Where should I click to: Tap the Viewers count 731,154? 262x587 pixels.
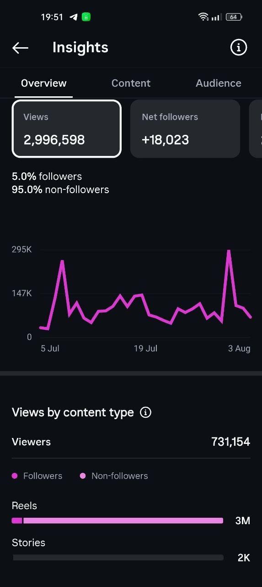click(230, 442)
